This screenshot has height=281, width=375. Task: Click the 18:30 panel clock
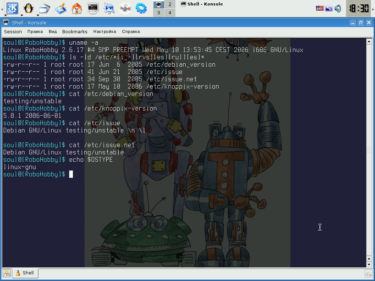click(359, 9)
